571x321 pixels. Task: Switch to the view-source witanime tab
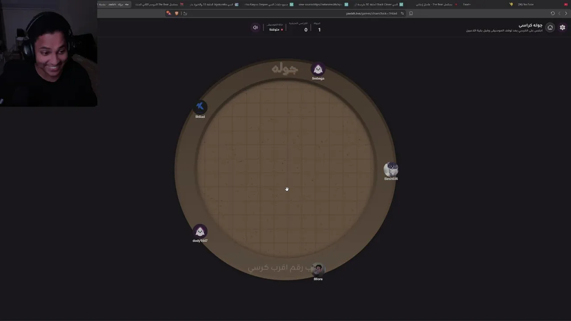point(323,4)
